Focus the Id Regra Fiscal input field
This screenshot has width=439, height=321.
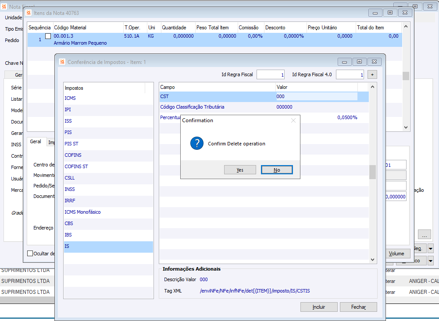pyautogui.click(x=271, y=74)
